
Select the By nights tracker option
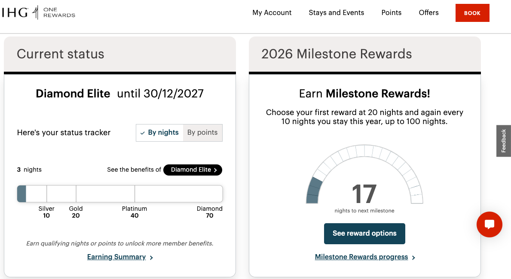[159, 133]
